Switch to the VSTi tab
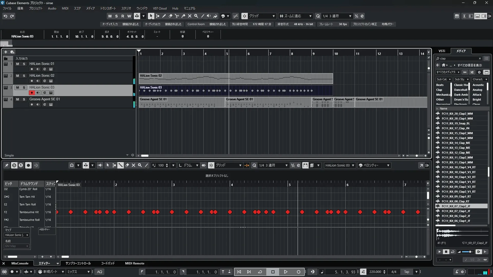The height and width of the screenshot is (277, 493). pos(442,51)
